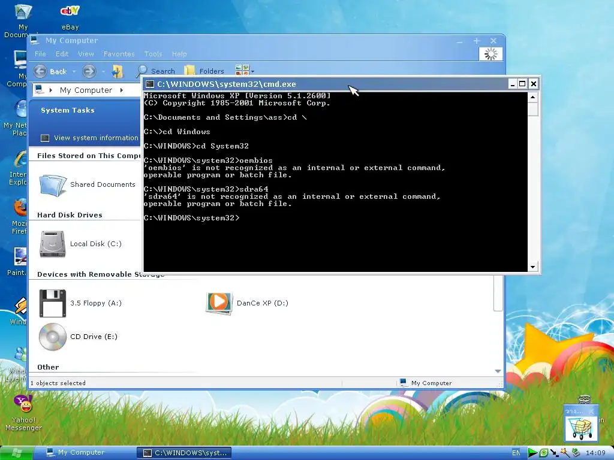Image resolution: width=614 pixels, height=460 pixels.
Task: Open Back button history dropdown arrow
Action: click(74, 72)
